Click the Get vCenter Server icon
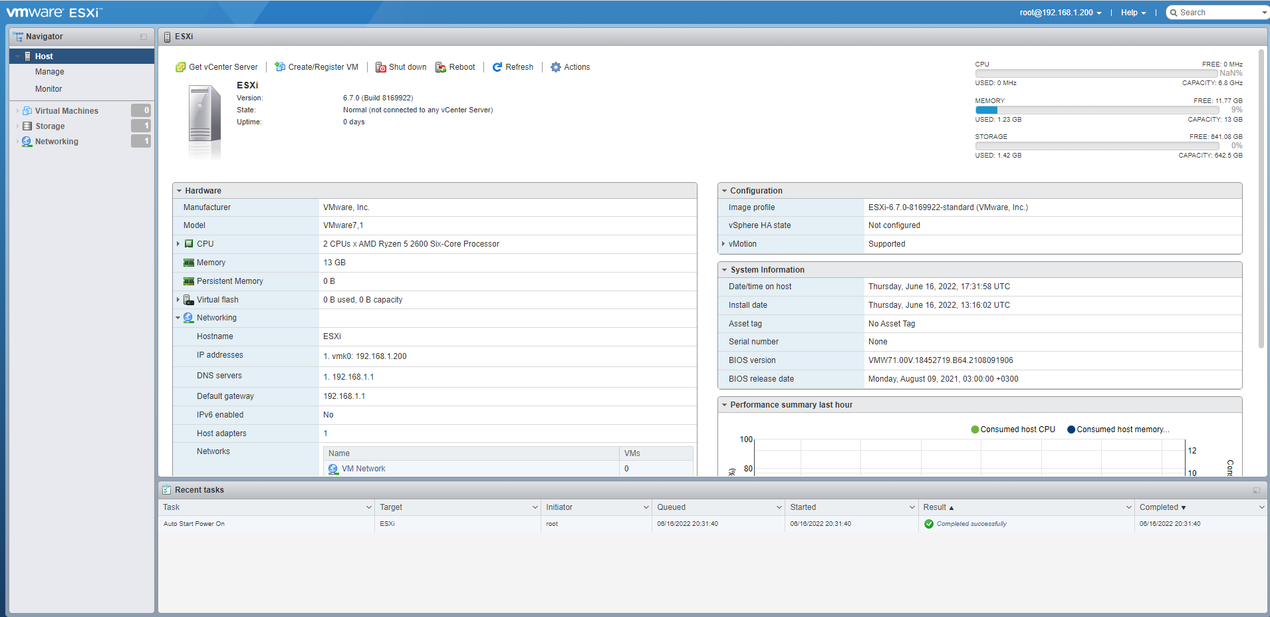The image size is (1270, 617). click(x=180, y=67)
